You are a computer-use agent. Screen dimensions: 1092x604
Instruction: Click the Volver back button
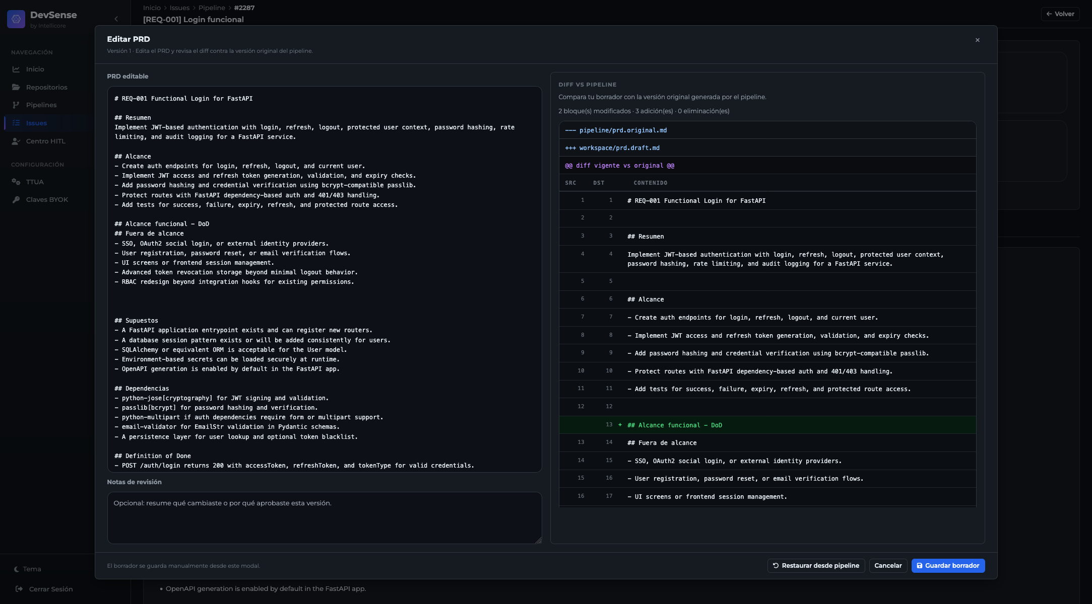pos(1060,14)
